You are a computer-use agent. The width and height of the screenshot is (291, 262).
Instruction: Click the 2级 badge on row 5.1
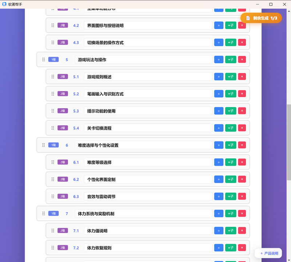(x=63, y=77)
